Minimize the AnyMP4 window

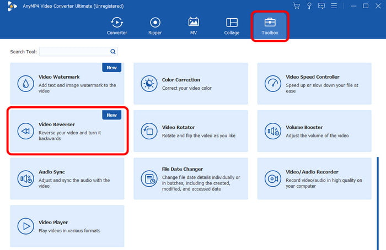pos(353,6)
